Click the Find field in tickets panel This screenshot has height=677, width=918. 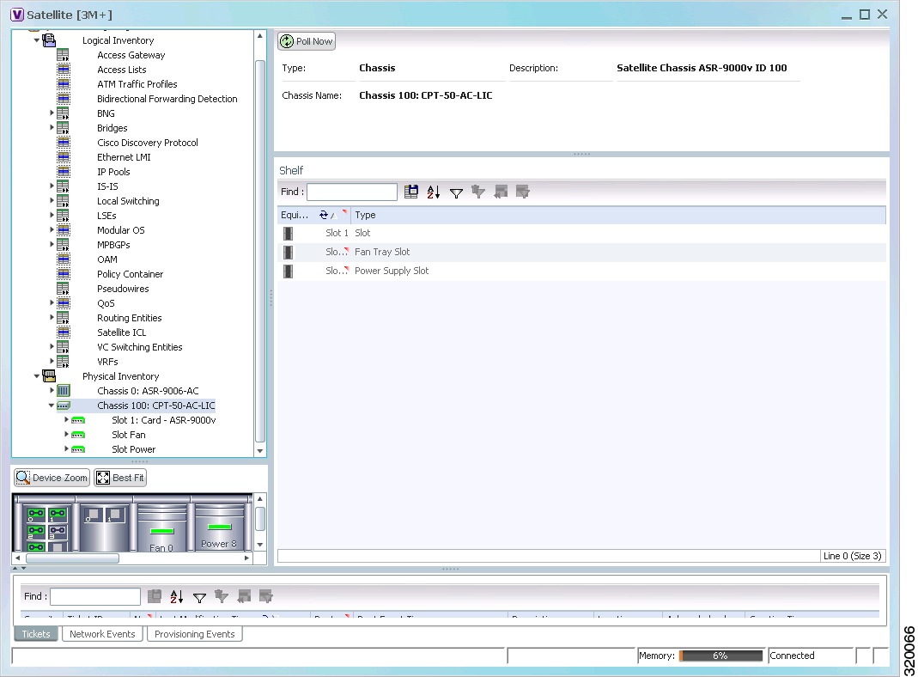click(95, 596)
